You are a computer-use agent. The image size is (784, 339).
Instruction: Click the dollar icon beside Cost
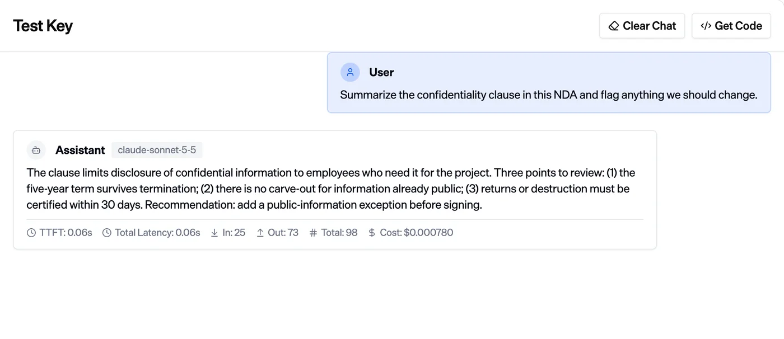(372, 233)
